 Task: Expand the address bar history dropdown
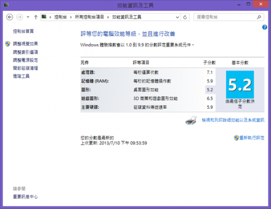(x=177, y=17)
